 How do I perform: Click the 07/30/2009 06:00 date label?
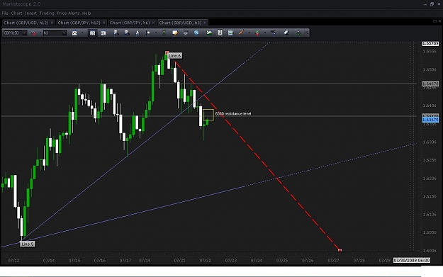[412, 260]
